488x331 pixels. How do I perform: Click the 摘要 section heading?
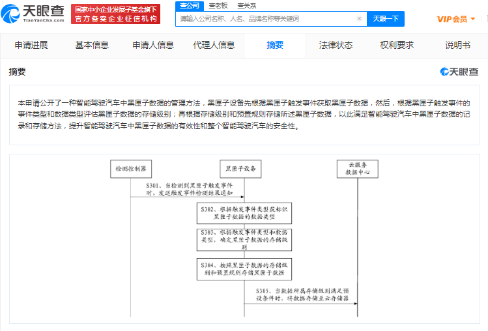tap(17, 72)
